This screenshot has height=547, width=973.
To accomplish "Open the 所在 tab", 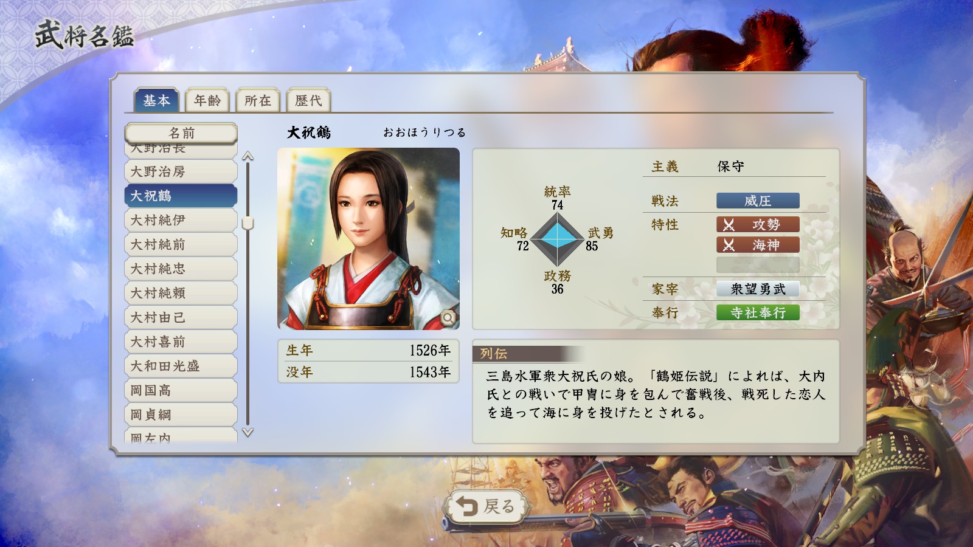I will (x=258, y=100).
